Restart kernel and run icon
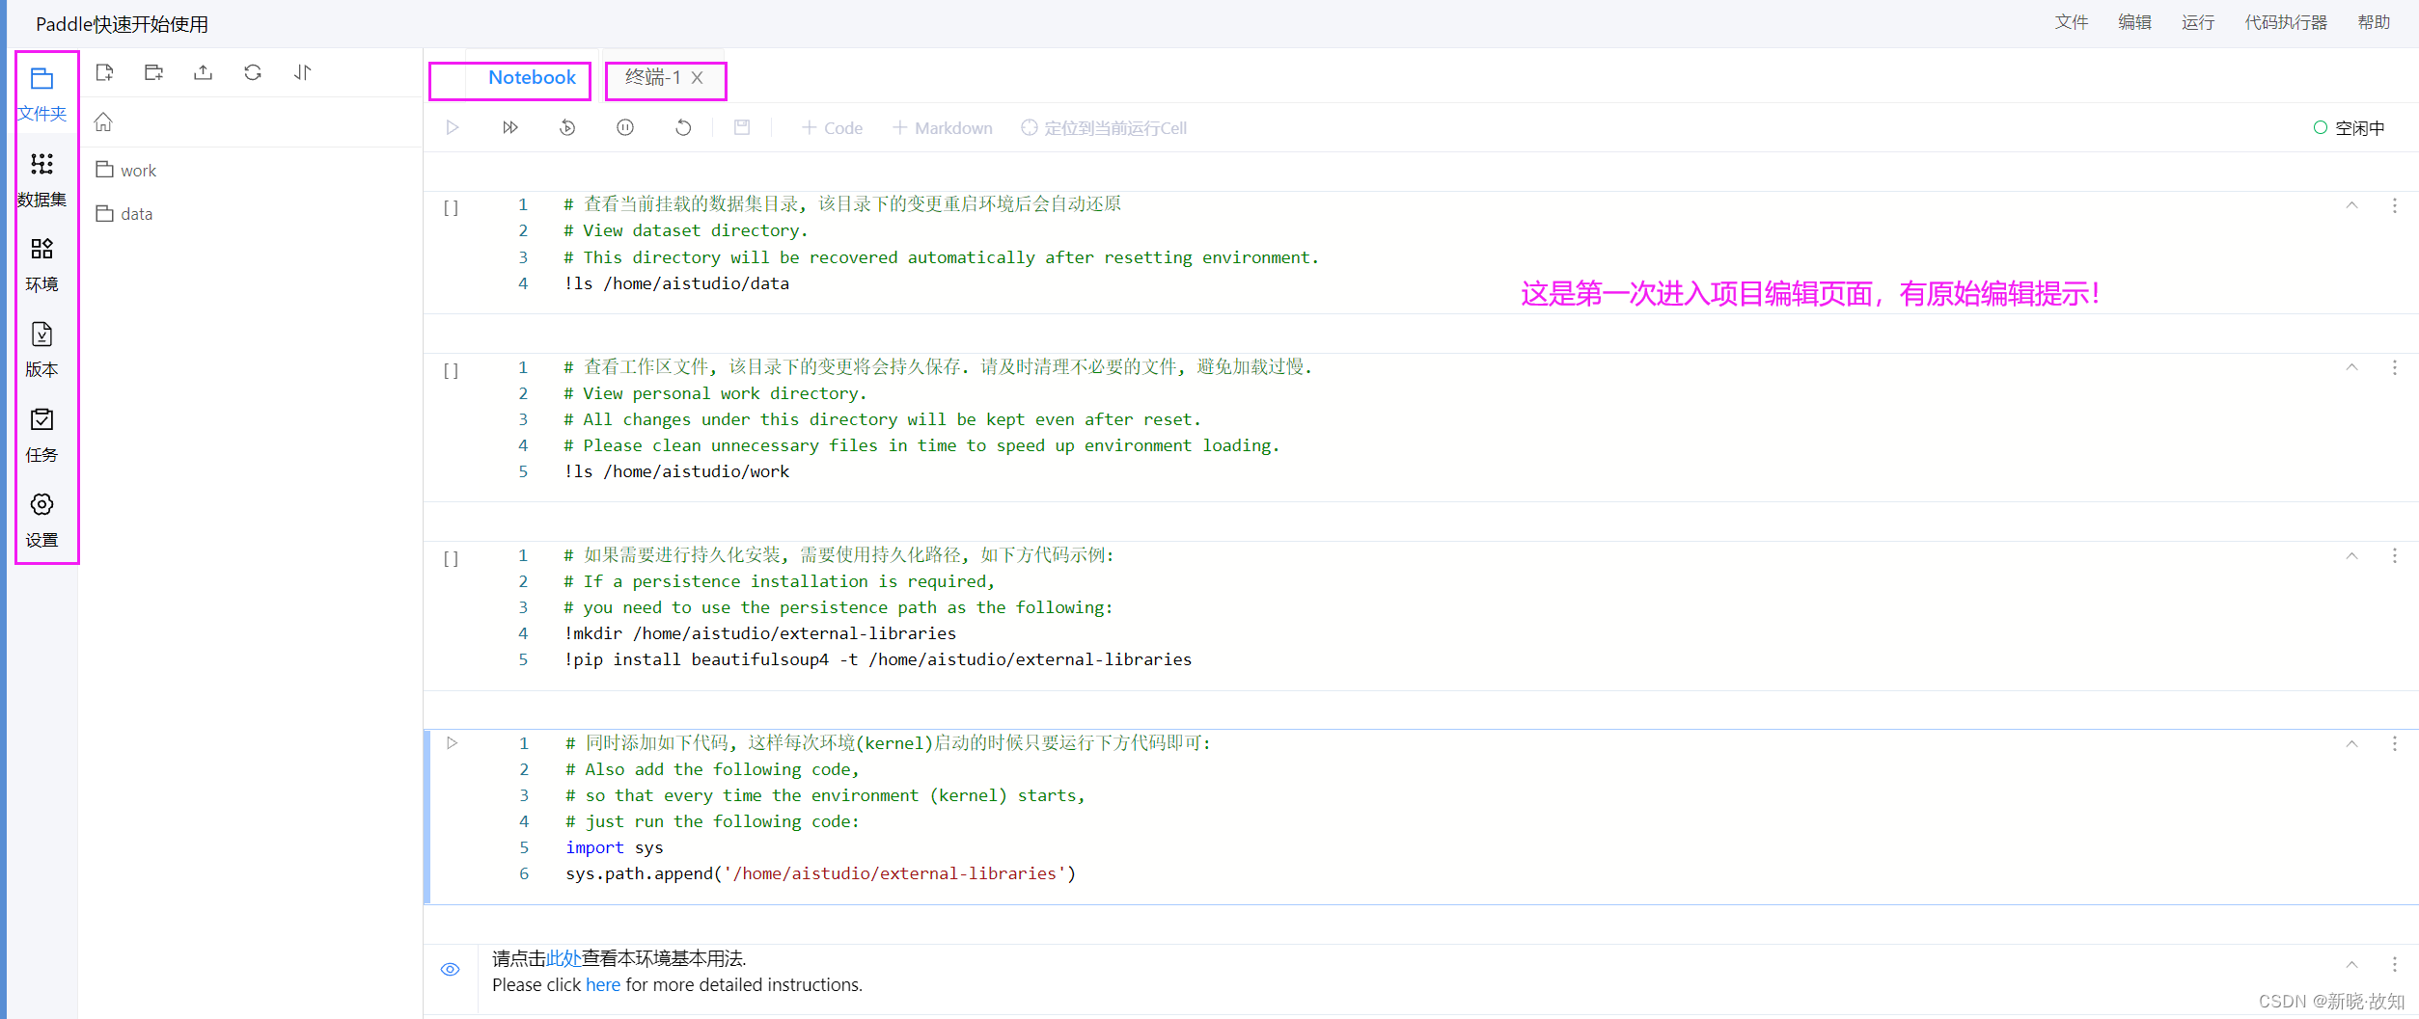 567,127
